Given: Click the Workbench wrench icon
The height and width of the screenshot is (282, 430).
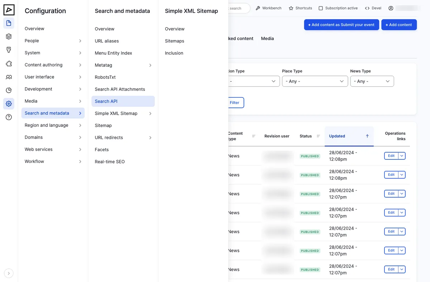Looking at the screenshot, I should pyautogui.click(x=258, y=8).
